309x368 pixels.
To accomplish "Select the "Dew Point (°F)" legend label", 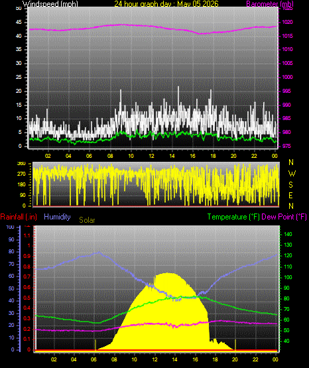I will [x=284, y=217].
